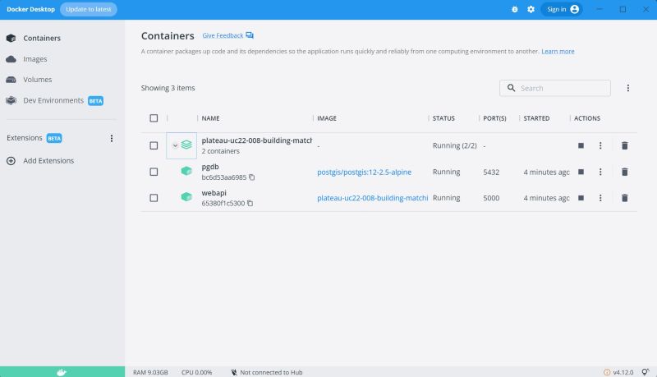
Task: Stop the webapi container
Action: click(581, 198)
